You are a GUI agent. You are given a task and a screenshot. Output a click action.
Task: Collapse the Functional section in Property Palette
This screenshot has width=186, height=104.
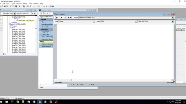(x=40, y=29)
